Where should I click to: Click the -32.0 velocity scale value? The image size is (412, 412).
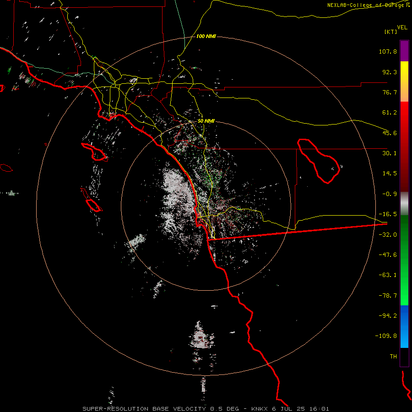pos(388,235)
